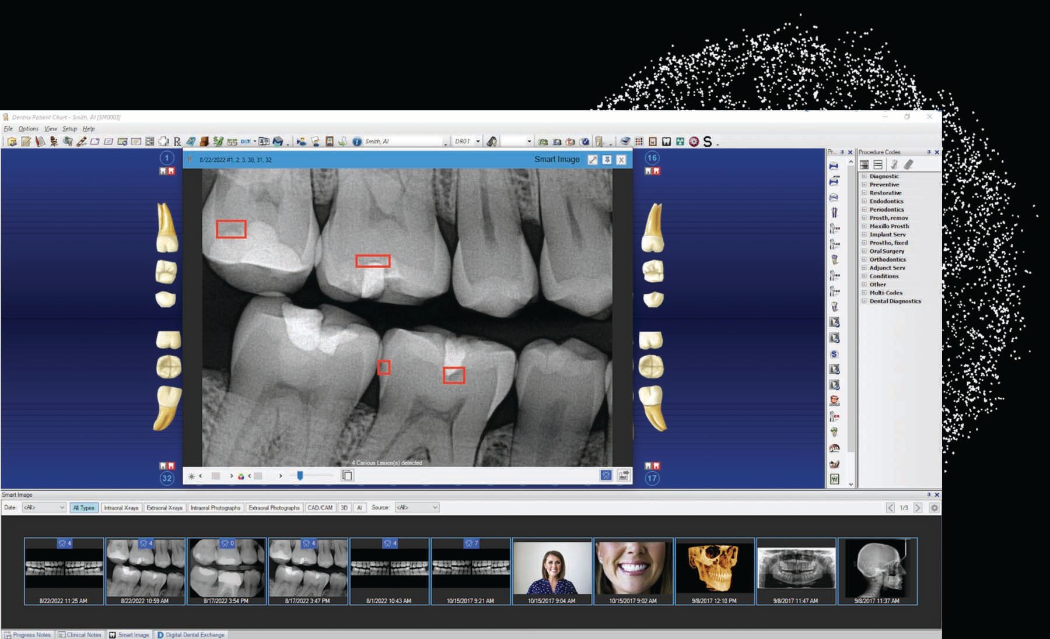The height and width of the screenshot is (639, 1050).
Task: Click the Smith, Al patient name field
Action: point(402,141)
